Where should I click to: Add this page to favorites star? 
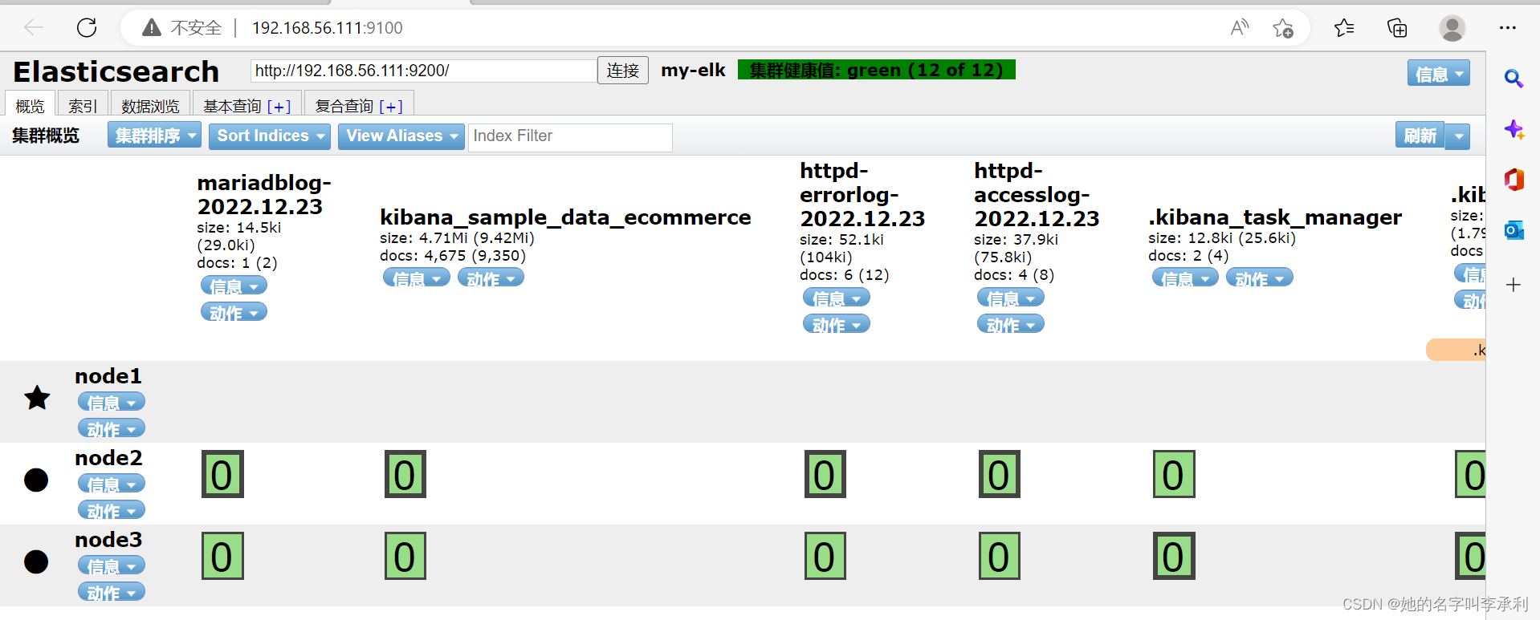(x=1283, y=28)
